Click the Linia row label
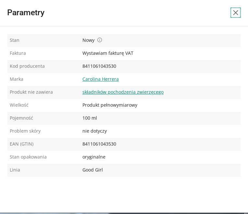Image resolution: width=248 pixels, height=214 pixels. pos(15,170)
